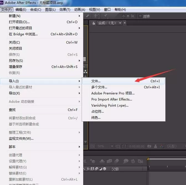Expand the 新建(N) submenu
Screen dimensions: 186x185
(x=45, y=16)
